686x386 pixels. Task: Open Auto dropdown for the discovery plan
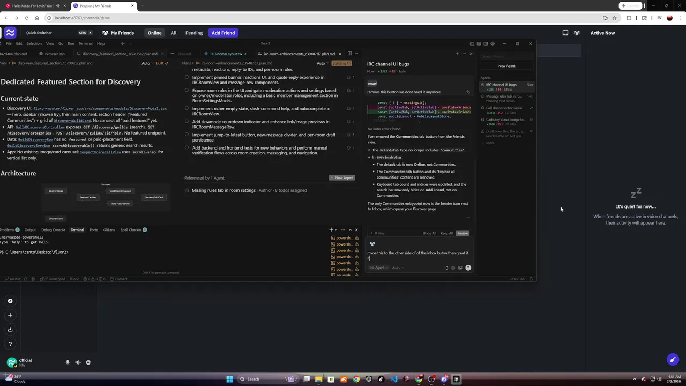coord(147,63)
